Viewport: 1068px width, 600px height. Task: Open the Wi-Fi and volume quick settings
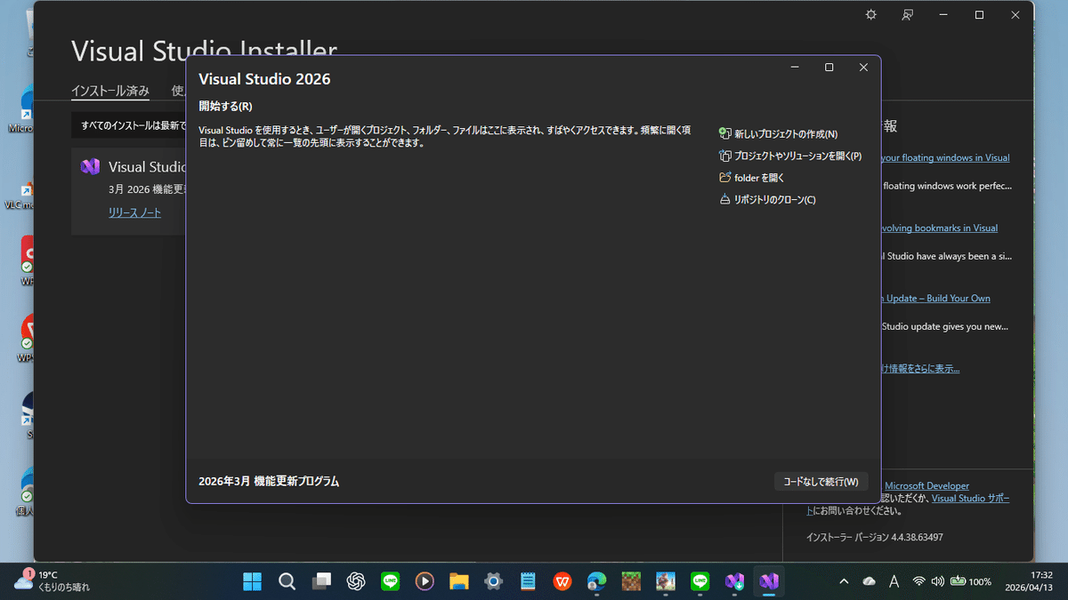928,581
